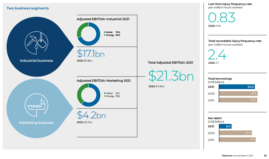Select the 2019 total borrowings bar 37.0
The height and width of the screenshot is (159, 269).
pyautogui.click(x=238, y=100)
